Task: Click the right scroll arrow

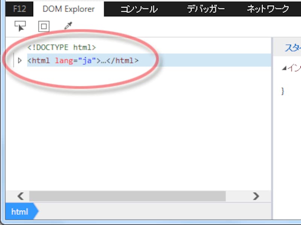Action: (256, 196)
